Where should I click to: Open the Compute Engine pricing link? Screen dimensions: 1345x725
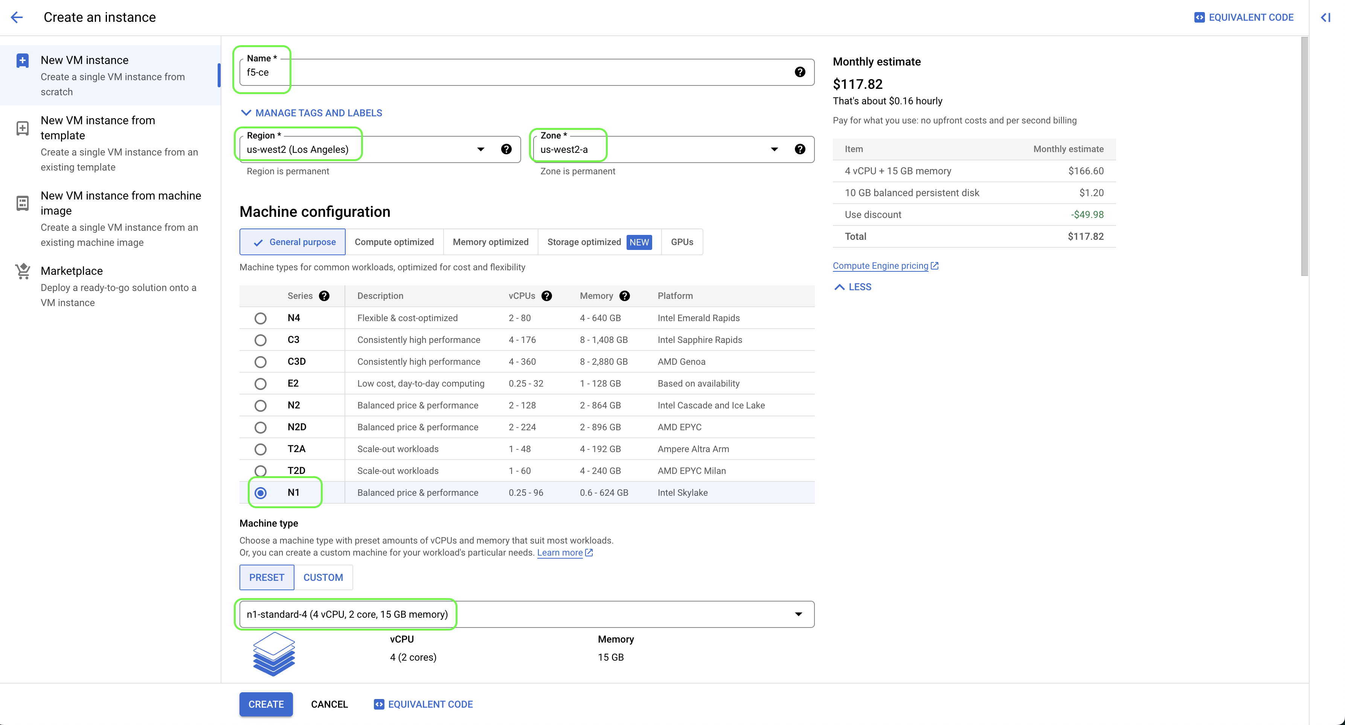(880, 266)
